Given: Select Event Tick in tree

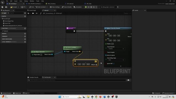Looking at the screenshot, I should click(7, 23).
